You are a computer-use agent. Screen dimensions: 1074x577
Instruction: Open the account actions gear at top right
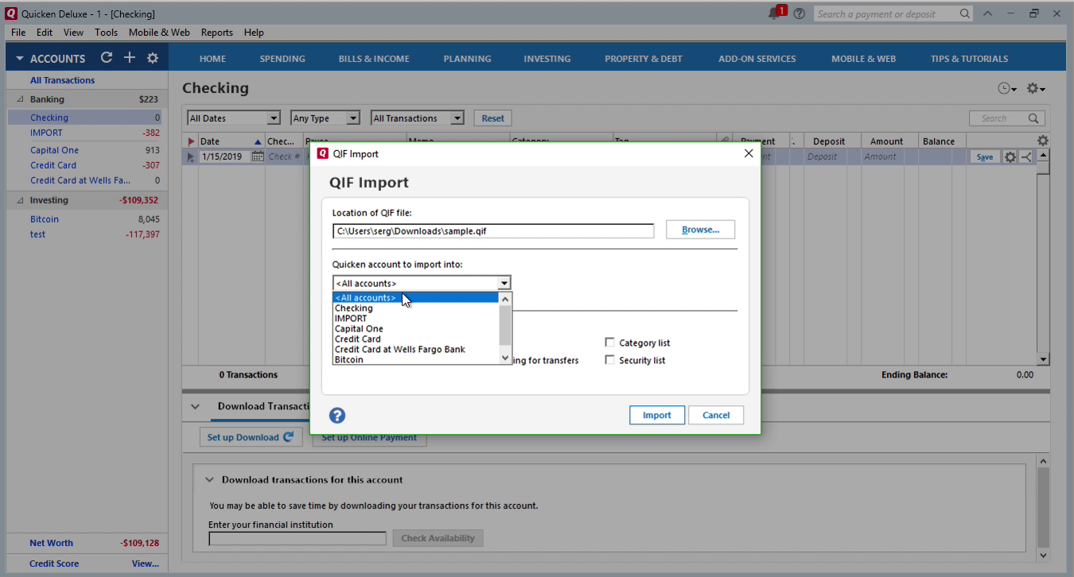click(1036, 88)
